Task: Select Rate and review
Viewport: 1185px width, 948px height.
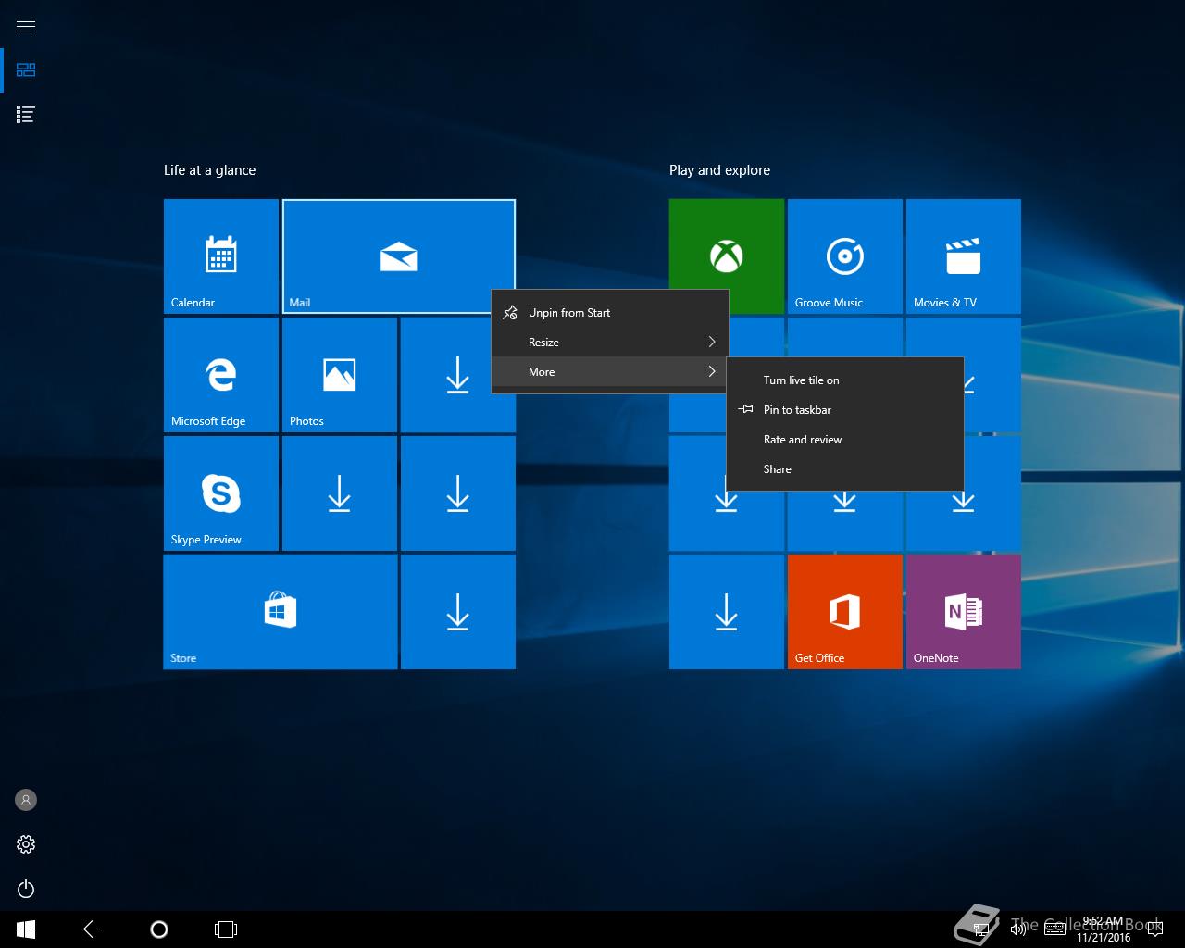Action: [x=845, y=440]
